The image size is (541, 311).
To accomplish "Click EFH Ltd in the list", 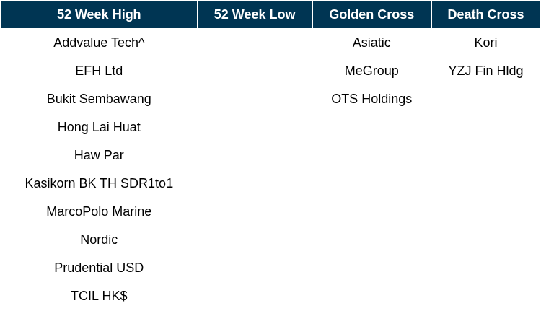I will pyautogui.click(x=99, y=71).
